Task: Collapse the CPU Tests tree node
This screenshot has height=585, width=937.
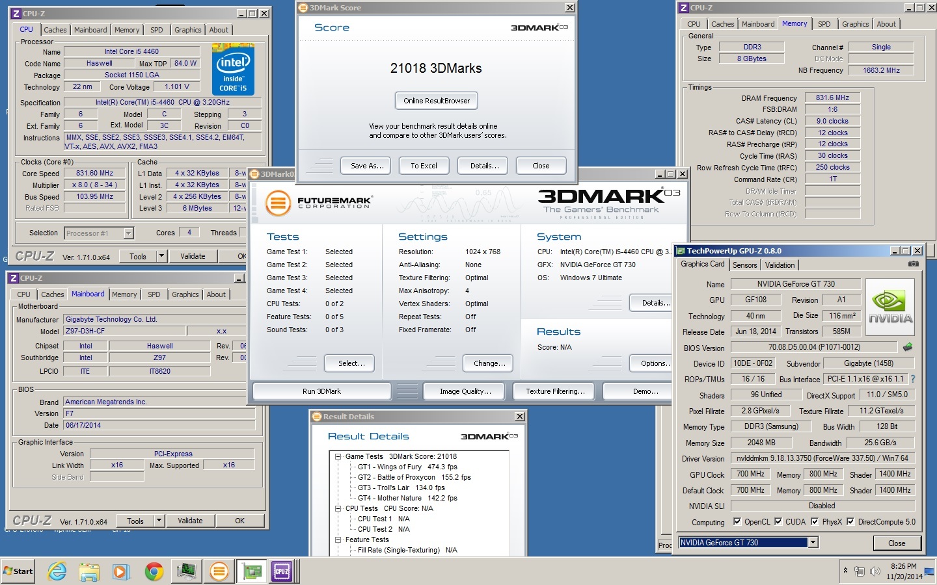Action: (338, 508)
